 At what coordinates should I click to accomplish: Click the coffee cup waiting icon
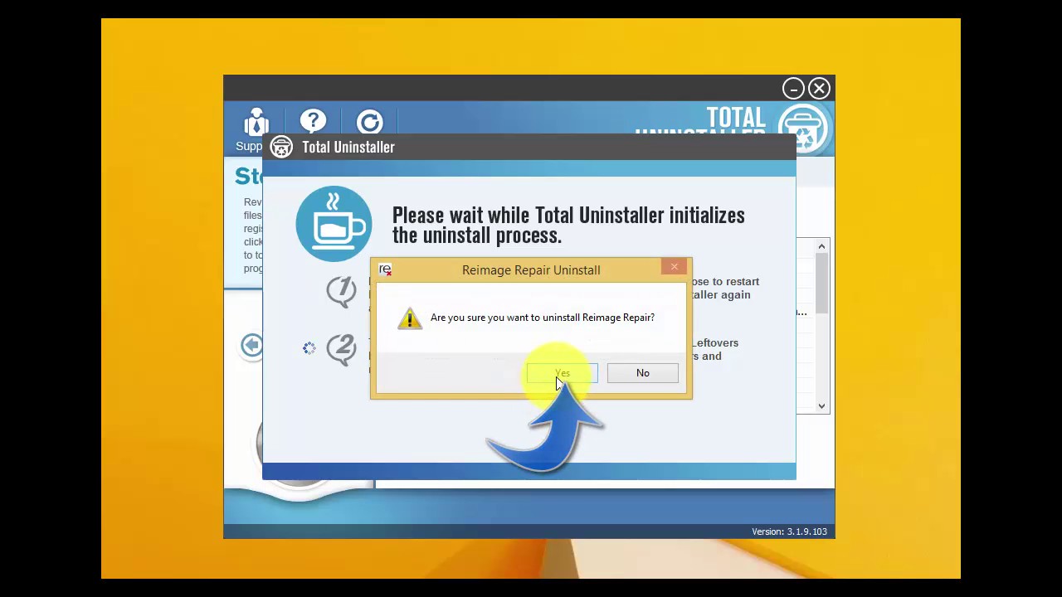point(334,224)
